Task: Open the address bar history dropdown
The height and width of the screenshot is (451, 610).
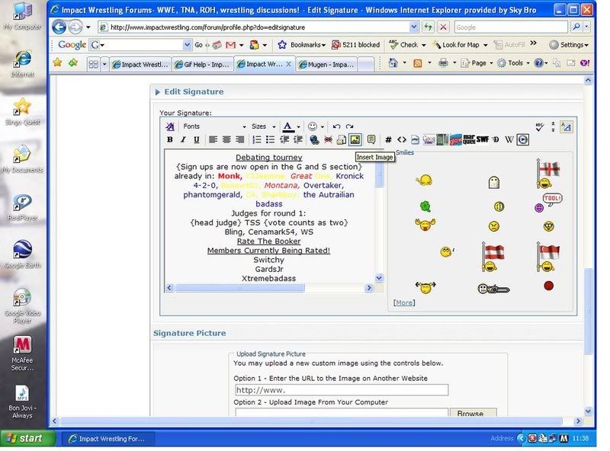Action: tap(413, 27)
